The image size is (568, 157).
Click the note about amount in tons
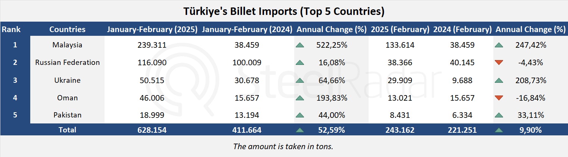pyautogui.click(x=283, y=146)
